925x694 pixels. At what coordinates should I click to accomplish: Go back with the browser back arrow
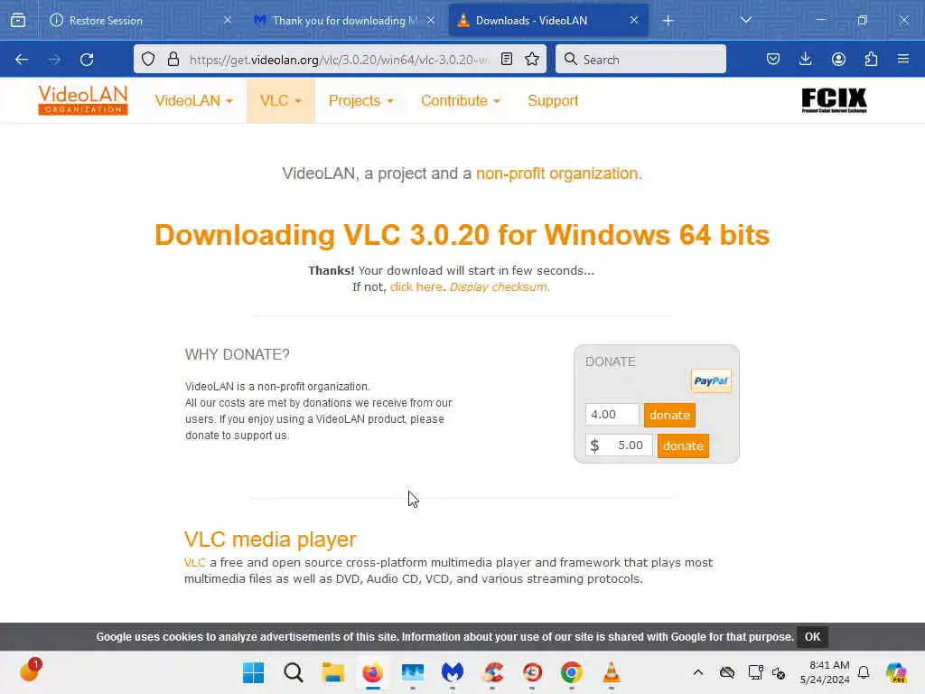pos(22,59)
